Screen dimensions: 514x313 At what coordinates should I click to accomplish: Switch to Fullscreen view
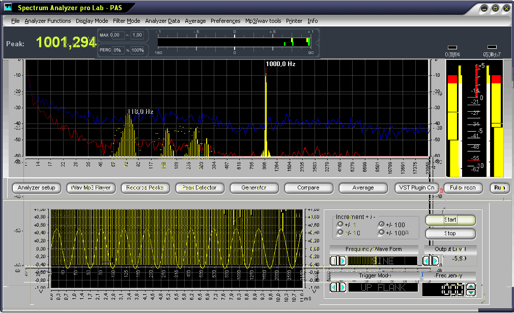(x=463, y=188)
